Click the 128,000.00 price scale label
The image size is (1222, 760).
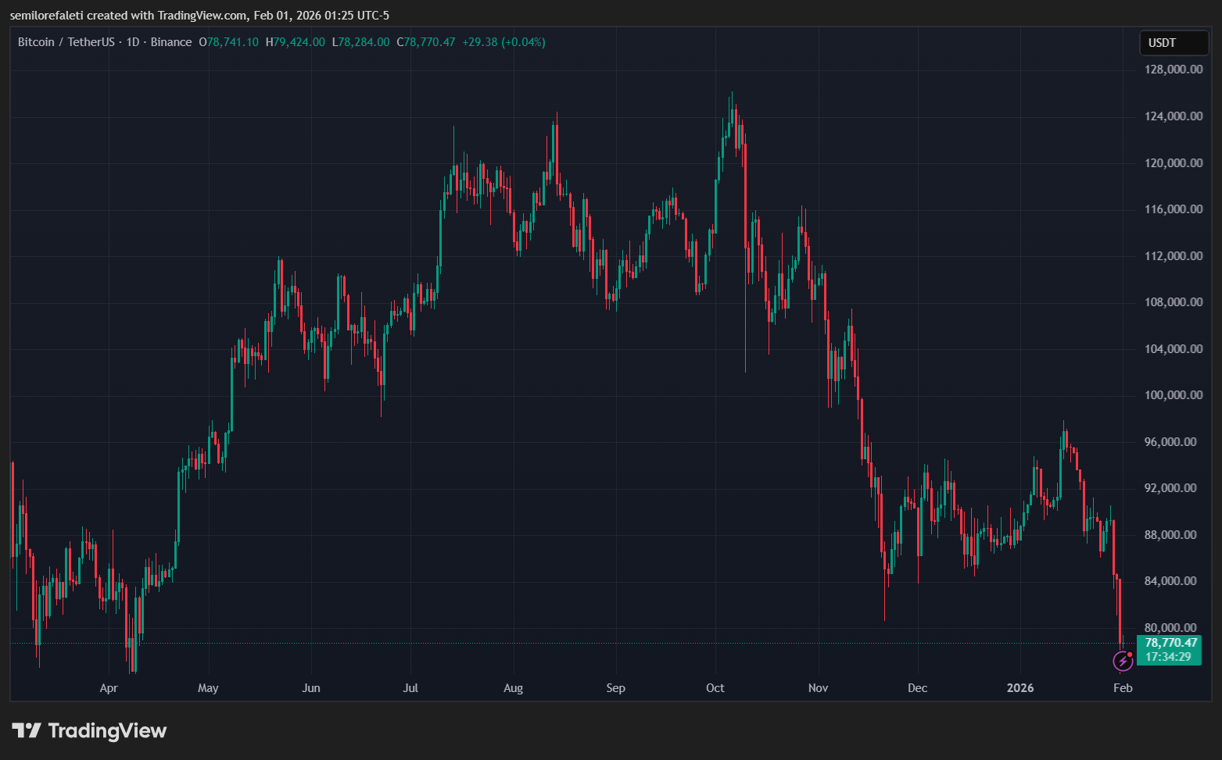1174,69
